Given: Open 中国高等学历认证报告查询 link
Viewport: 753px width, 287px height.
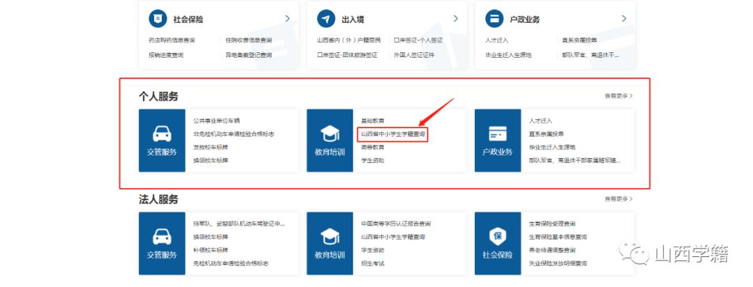Looking at the screenshot, I should (396, 224).
